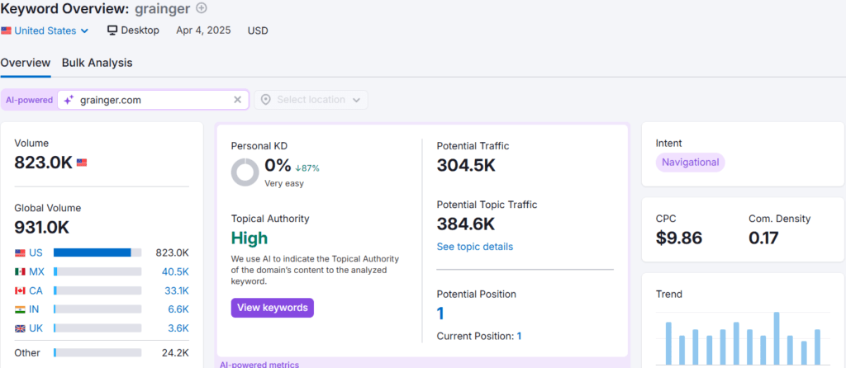Open the See topic details link
This screenshot has width=846, height=368.
(x=475, y=247)
